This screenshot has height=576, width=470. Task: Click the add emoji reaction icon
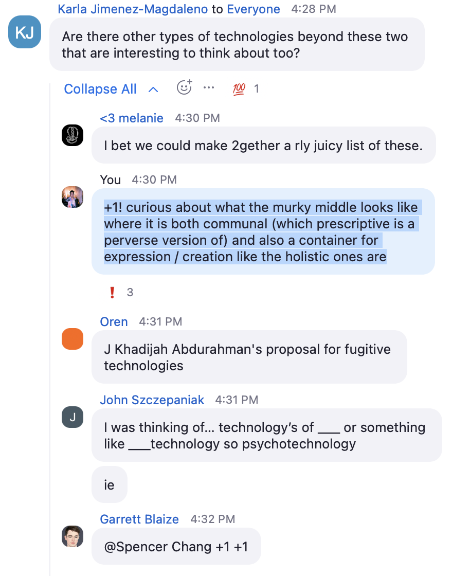click(x=184, y=88)
